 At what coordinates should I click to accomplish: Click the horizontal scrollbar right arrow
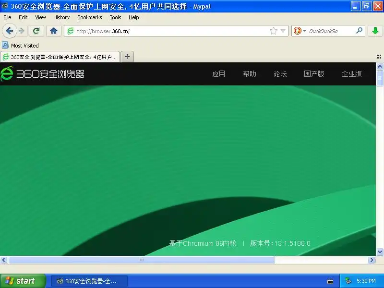tap(372, 260)
